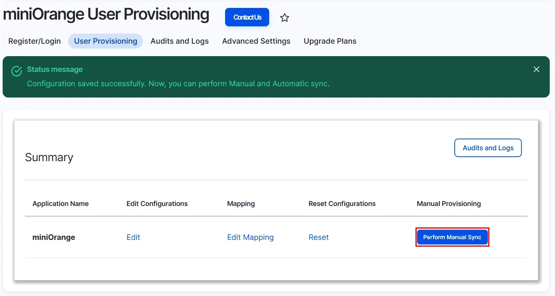Click the green checkmark status icon

tap(17, 71)
